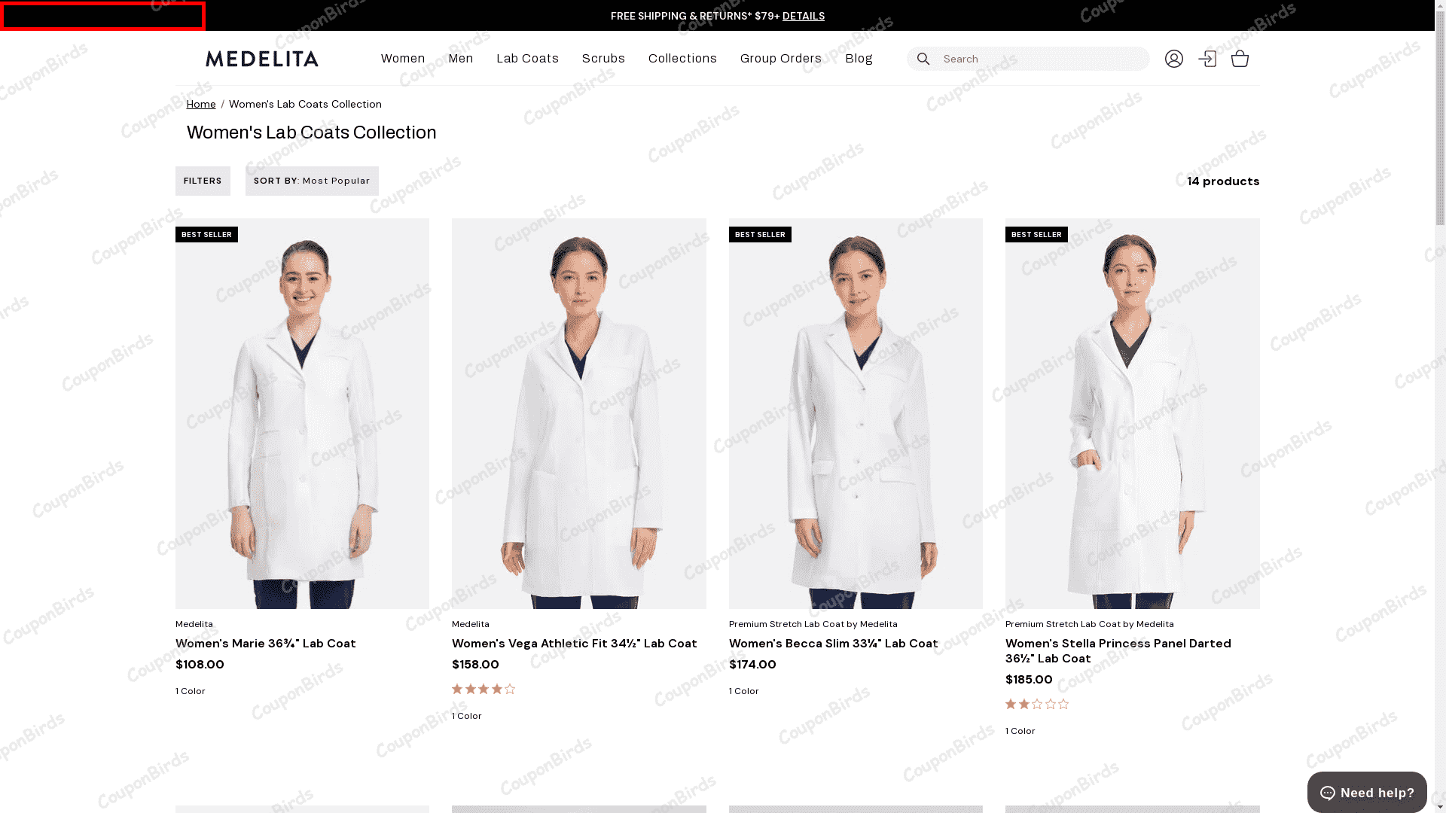The width and height of the screenshot is (1446, 813).
Task: Click the $108.00 price text
Action: tap(200, 665)
